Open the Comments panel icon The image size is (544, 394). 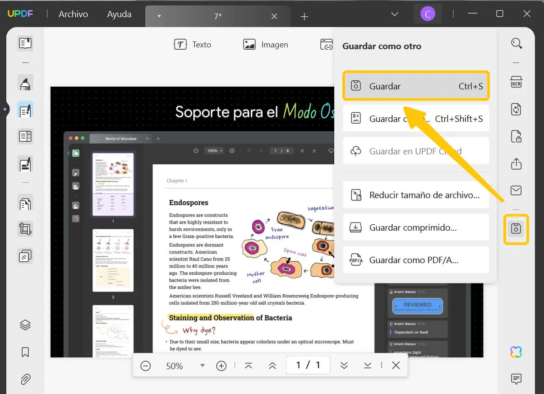tap(516, 379)
